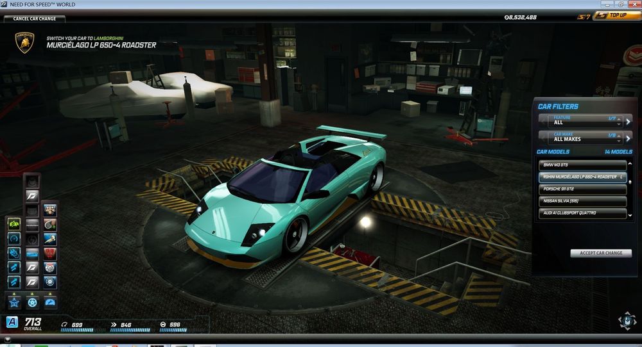Image resolution: width=642 pixels, height=347 pixels.
Task: Open the engine performance part icon
Action: click(50, 210)
